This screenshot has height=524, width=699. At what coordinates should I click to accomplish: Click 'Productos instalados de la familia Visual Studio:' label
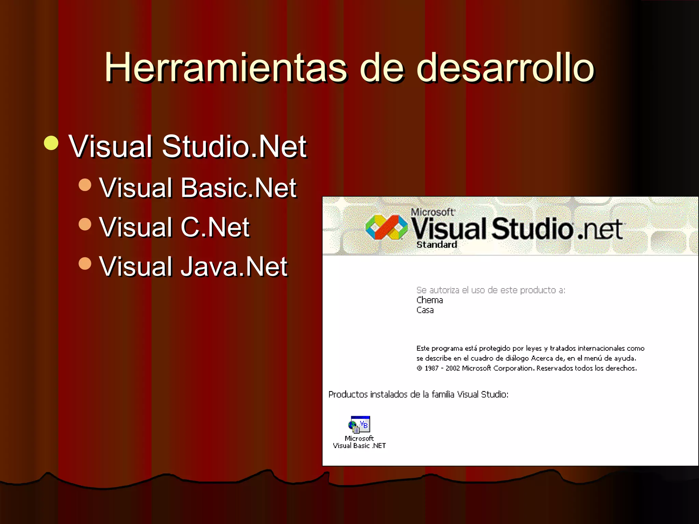point(418,394)
